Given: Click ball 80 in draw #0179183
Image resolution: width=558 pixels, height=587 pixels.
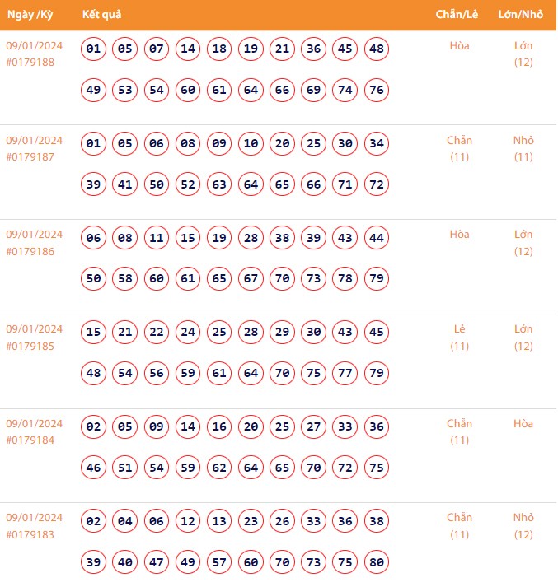Looking at the screenshot, I should point(377,562).
